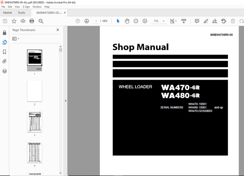
Task: Activate the Hand pan tool
Action: click(x=127, y=21)
